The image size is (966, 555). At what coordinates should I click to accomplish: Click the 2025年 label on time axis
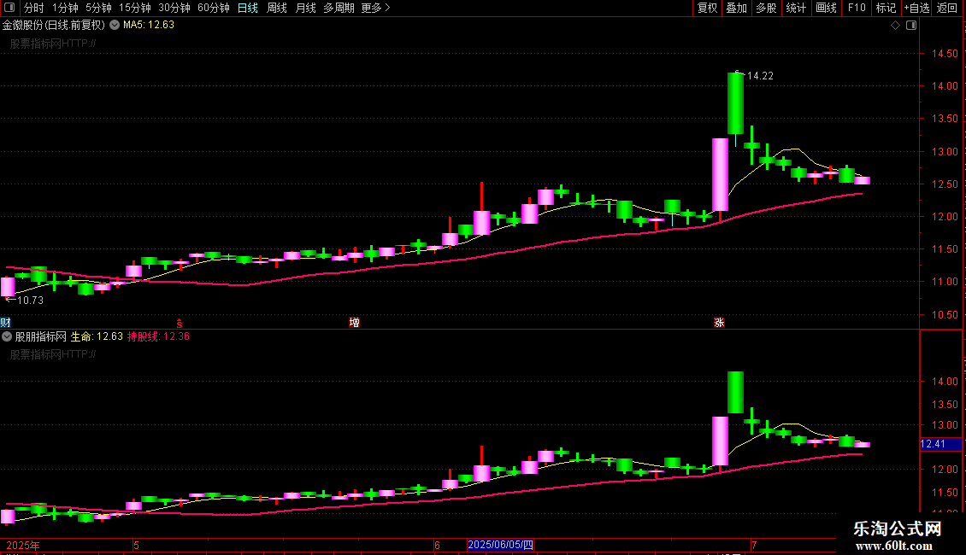[23, 545]
